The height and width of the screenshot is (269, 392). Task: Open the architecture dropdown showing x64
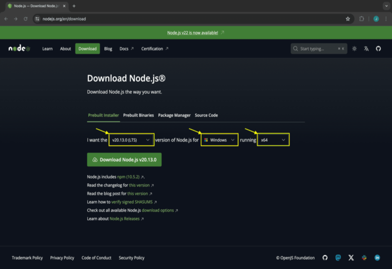click(273, 140)
